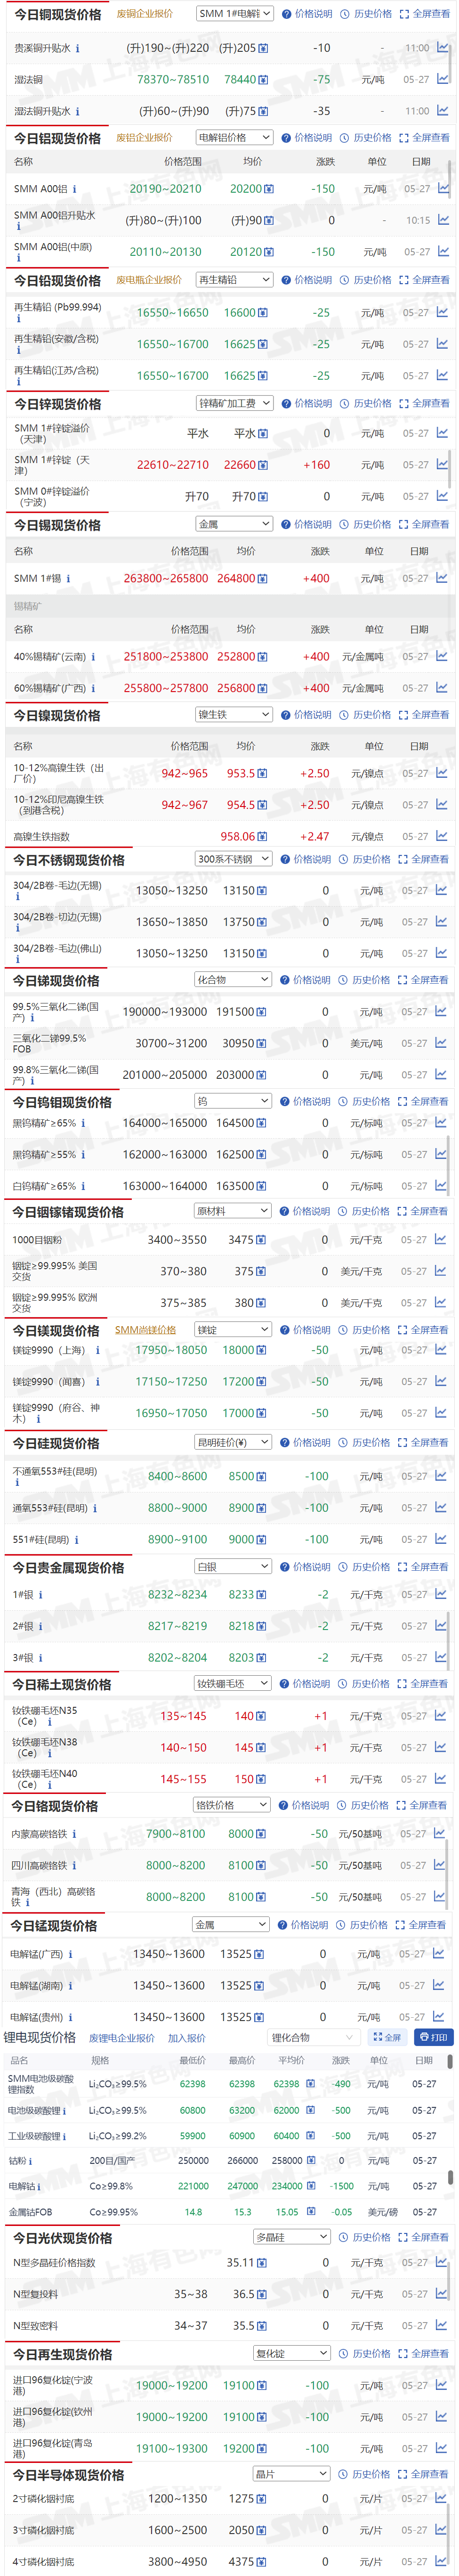This screenshot has height=2576, width=459.
Task: Open 价格说明 in the rare earth section
Action: click(x=305, y=1684)
